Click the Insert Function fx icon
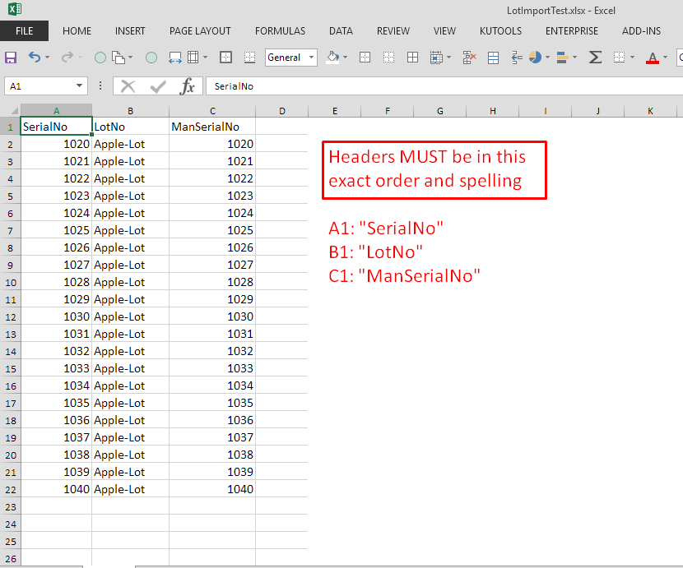The width and height of the screenshot is (683, 568). click(x=188, y=85)
